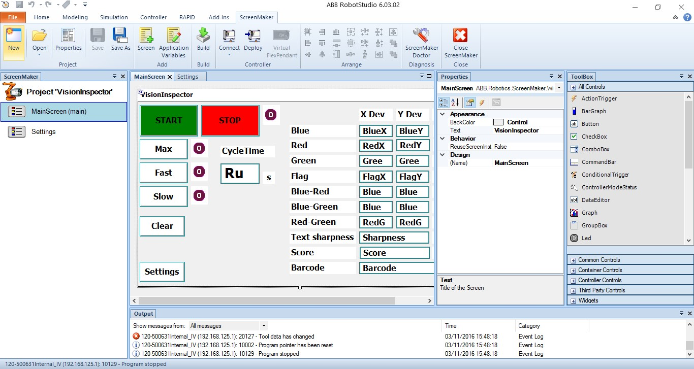Select the Max button on canvas
Viewport: 694px width, 369px height.
pyautogui.click(x=164, y=149)
